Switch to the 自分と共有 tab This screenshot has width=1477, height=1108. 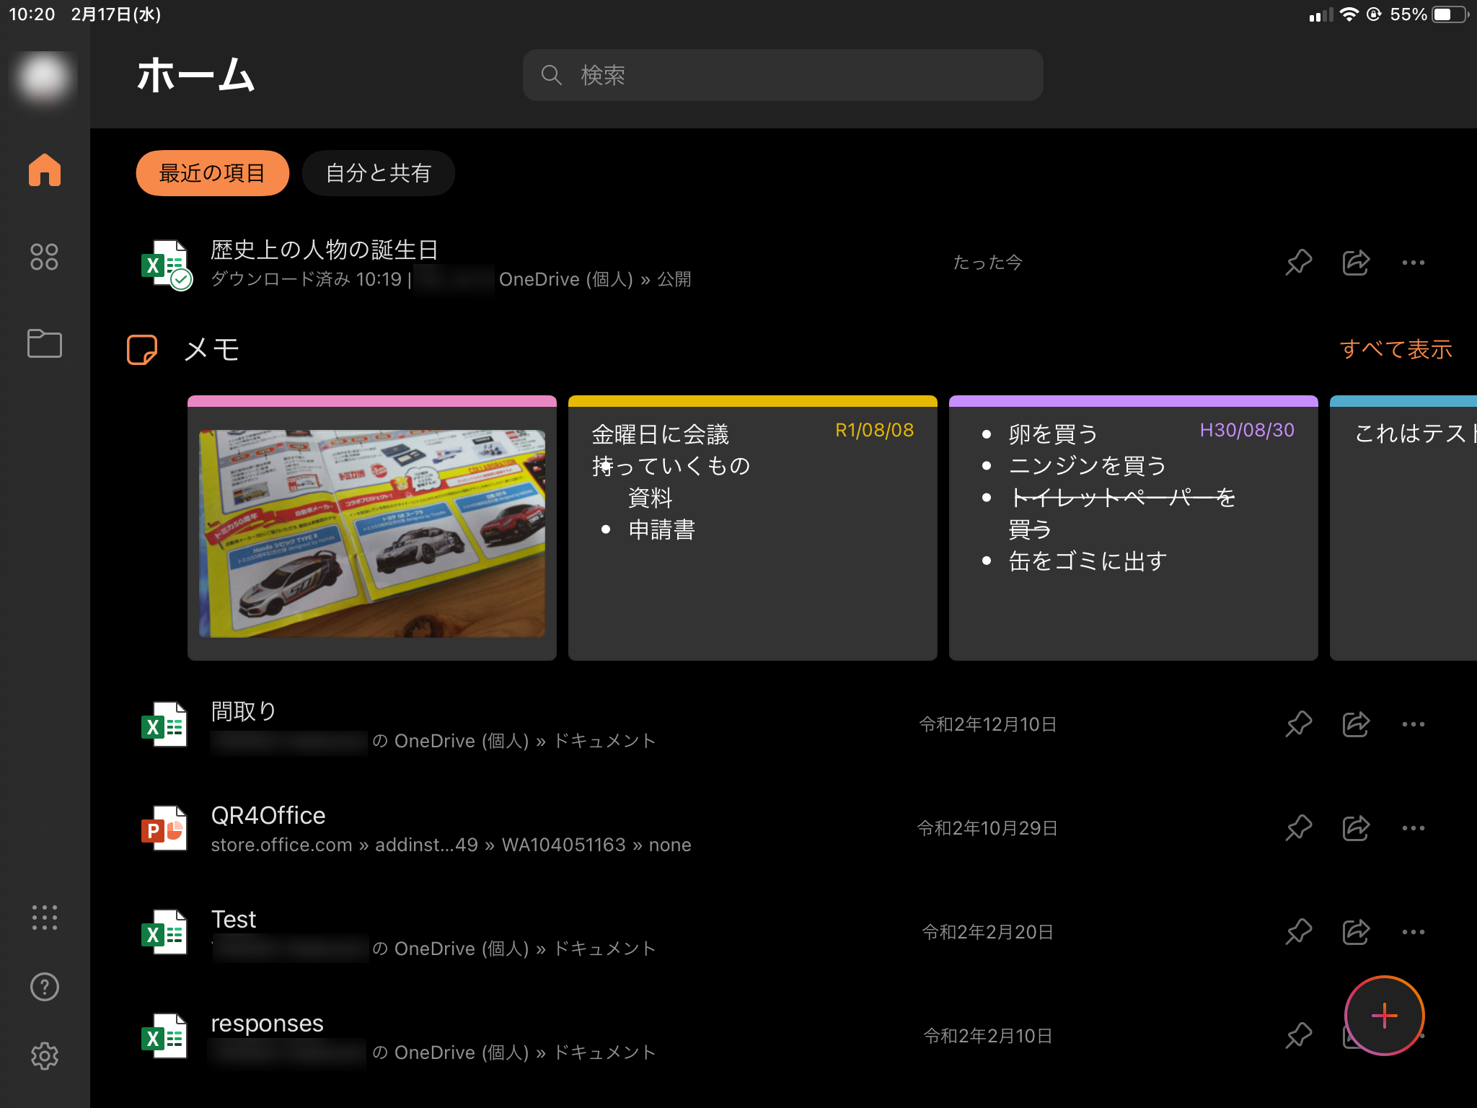379,172
